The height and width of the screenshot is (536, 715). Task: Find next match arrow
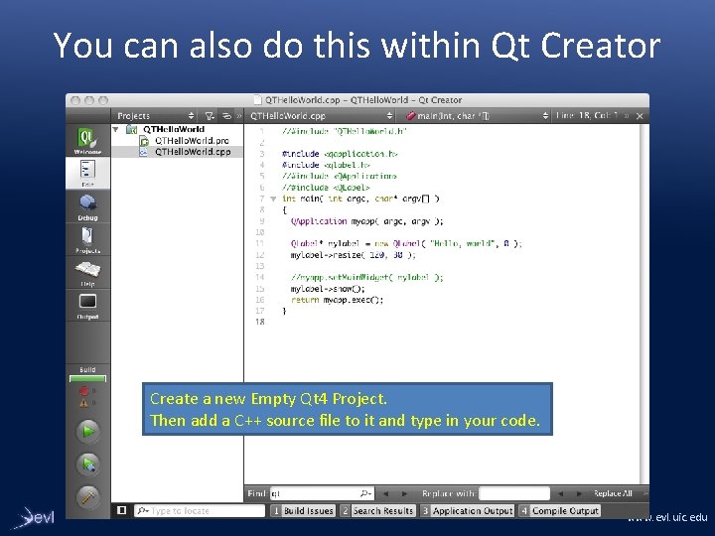(404, 493)
